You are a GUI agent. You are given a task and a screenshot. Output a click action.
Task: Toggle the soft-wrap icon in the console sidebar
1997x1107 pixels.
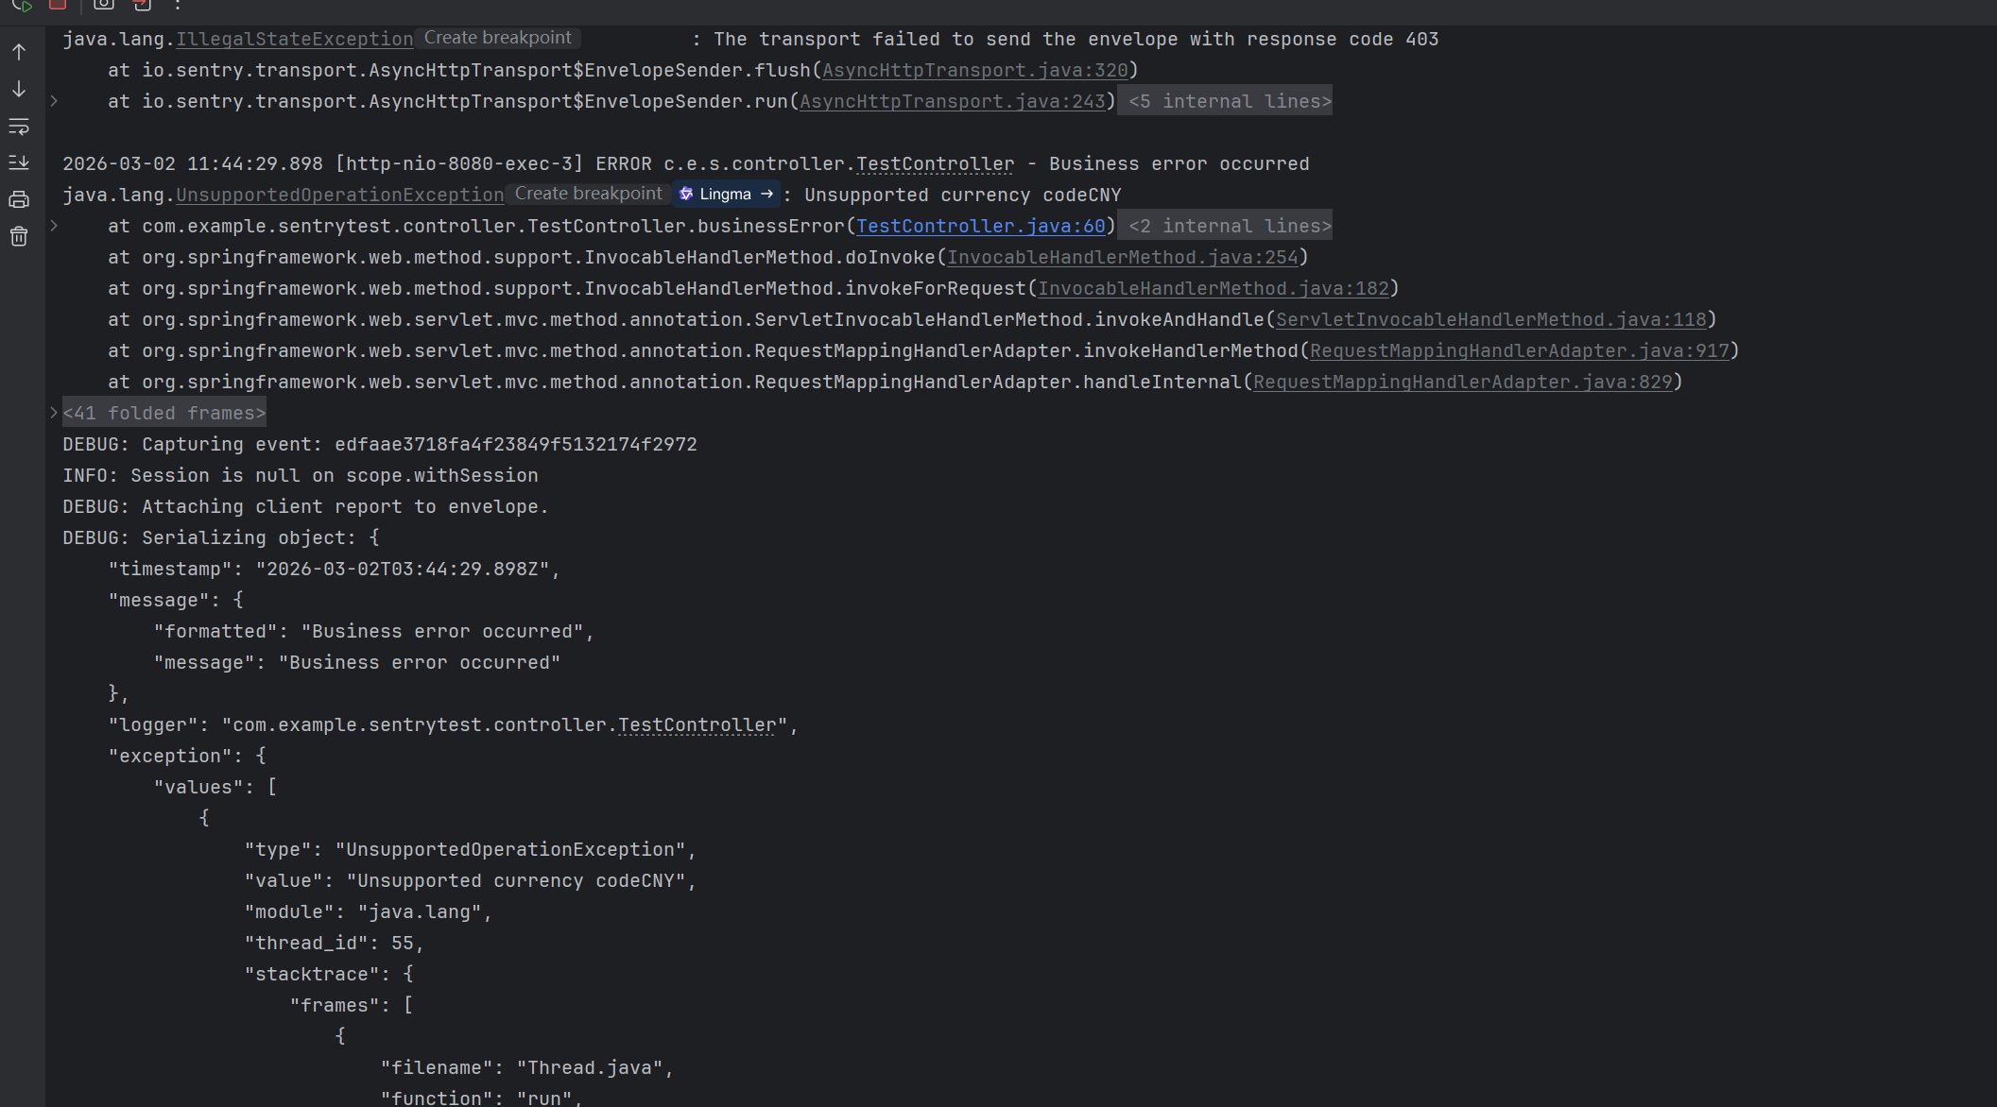coord(19,127)
